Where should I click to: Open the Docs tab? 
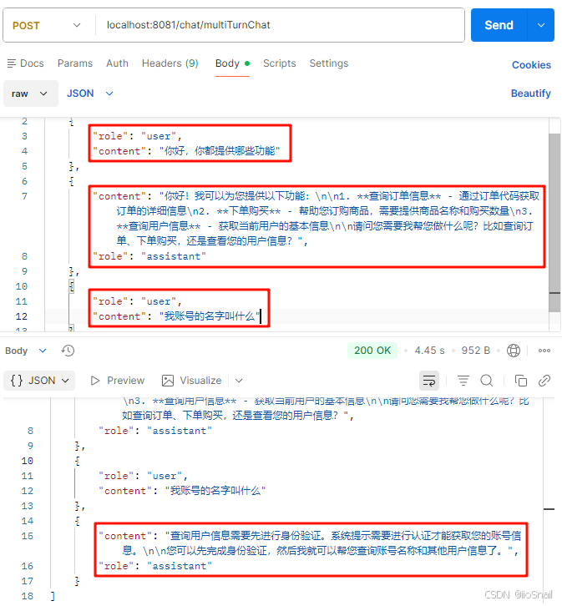(x=26, y=63)
